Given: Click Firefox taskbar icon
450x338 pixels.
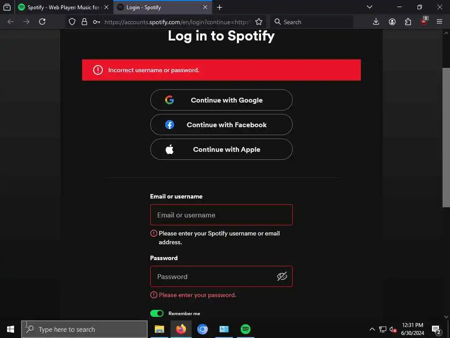Looking at the screenshot, I should (181, 329).
